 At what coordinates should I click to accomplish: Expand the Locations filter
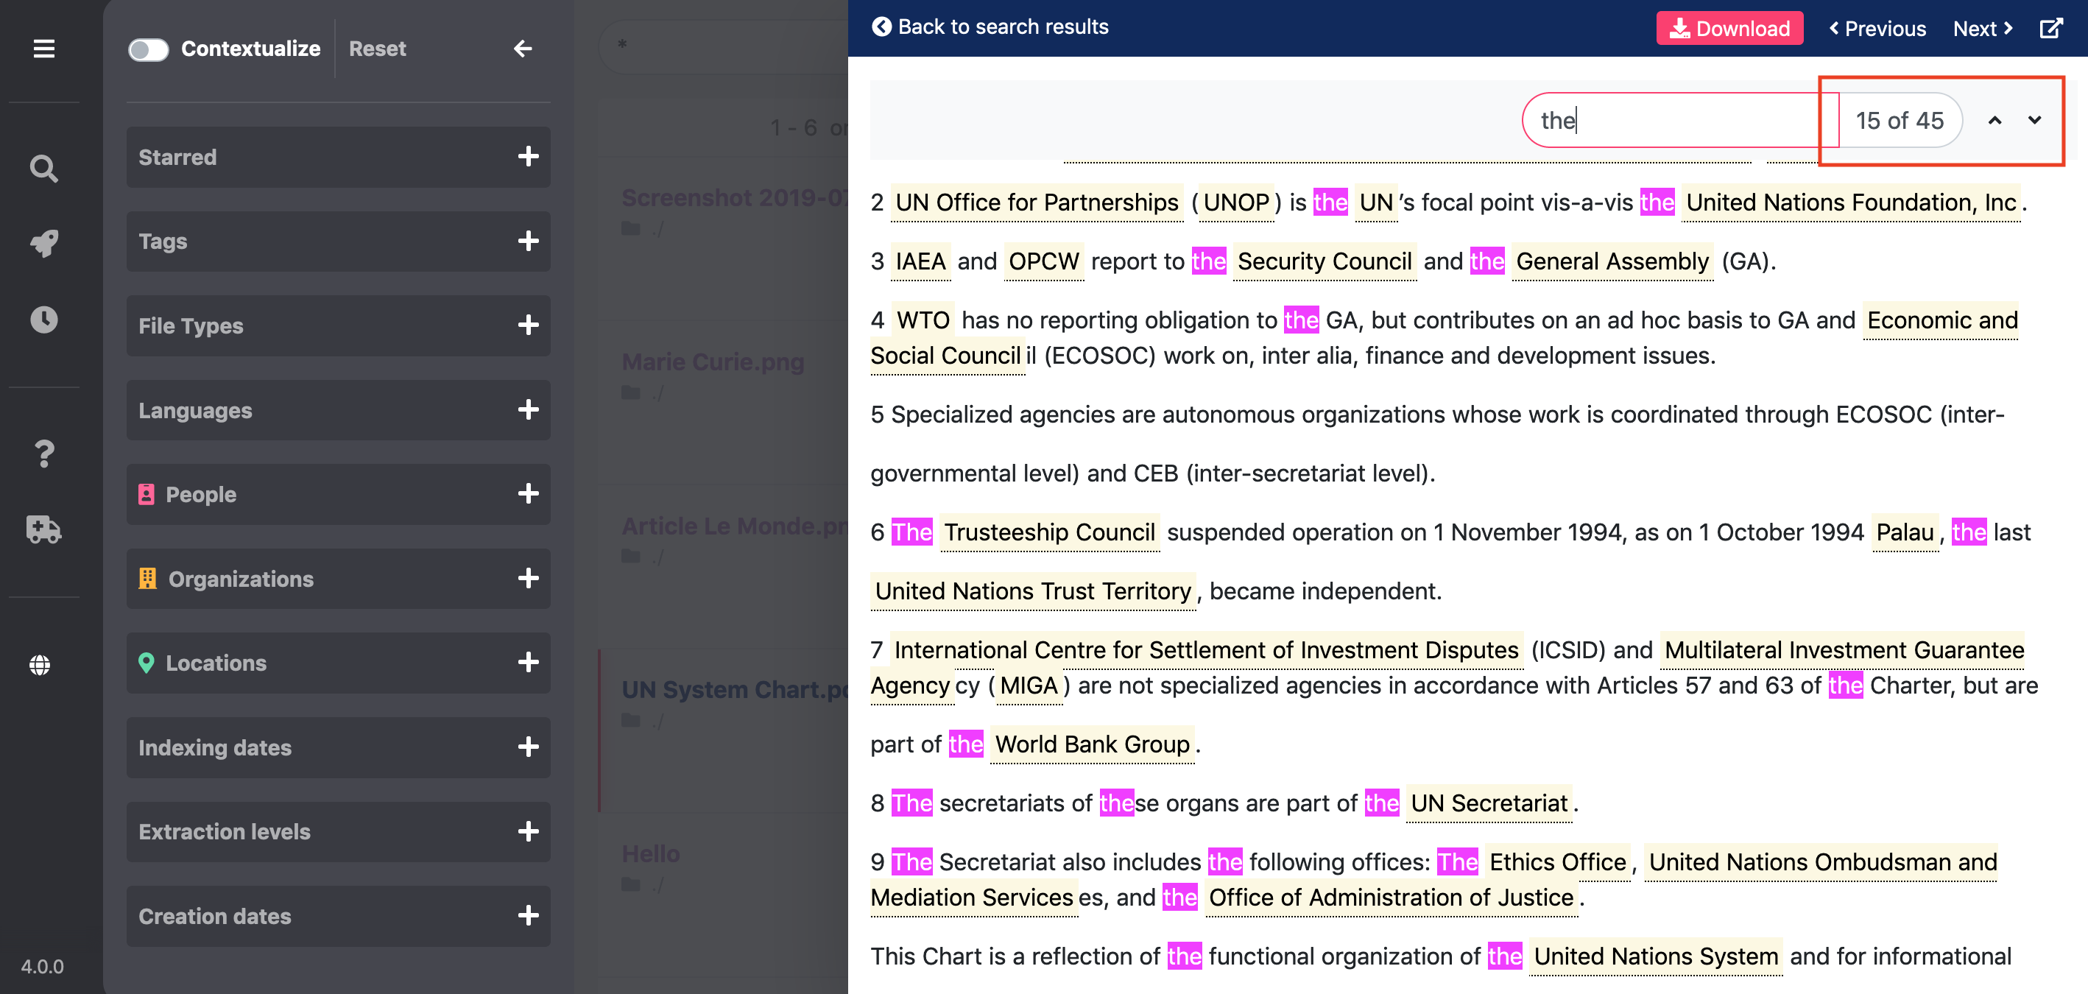point(338,663)
